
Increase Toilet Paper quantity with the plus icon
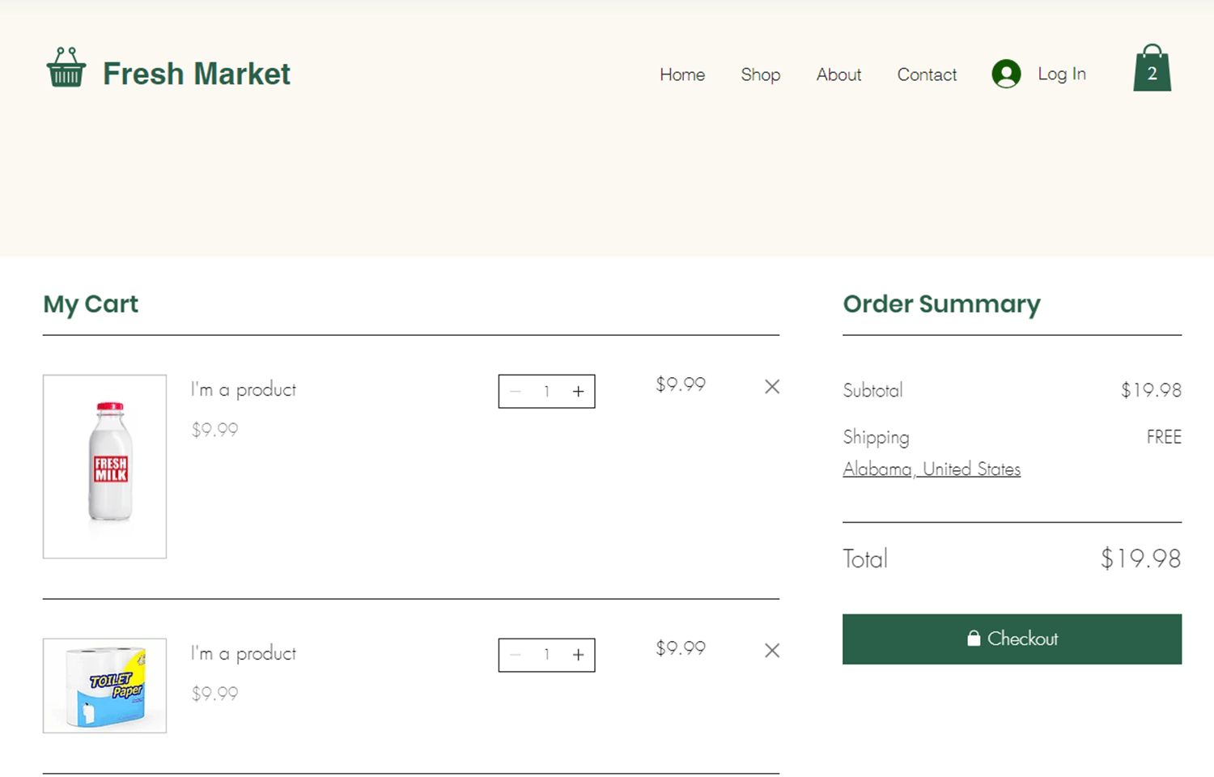pos(578,655)
